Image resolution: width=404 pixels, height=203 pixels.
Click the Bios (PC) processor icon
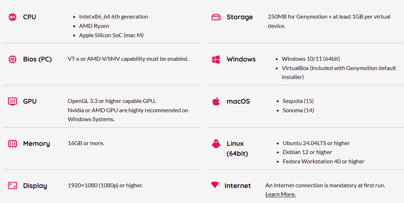point(13,59)
